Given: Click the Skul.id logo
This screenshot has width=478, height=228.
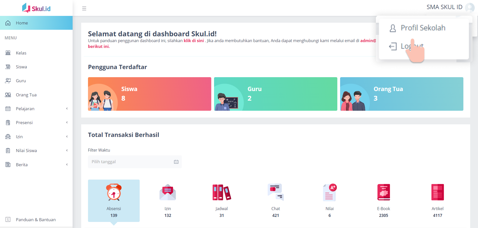Looking at the screenshot, I should pyautogui.click(x=36, y=8).
